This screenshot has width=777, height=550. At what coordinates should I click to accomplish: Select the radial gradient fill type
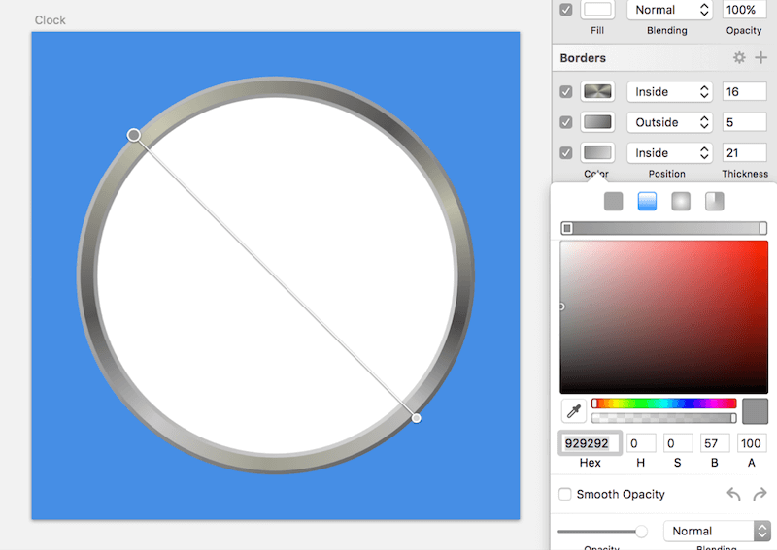point(681,202)
